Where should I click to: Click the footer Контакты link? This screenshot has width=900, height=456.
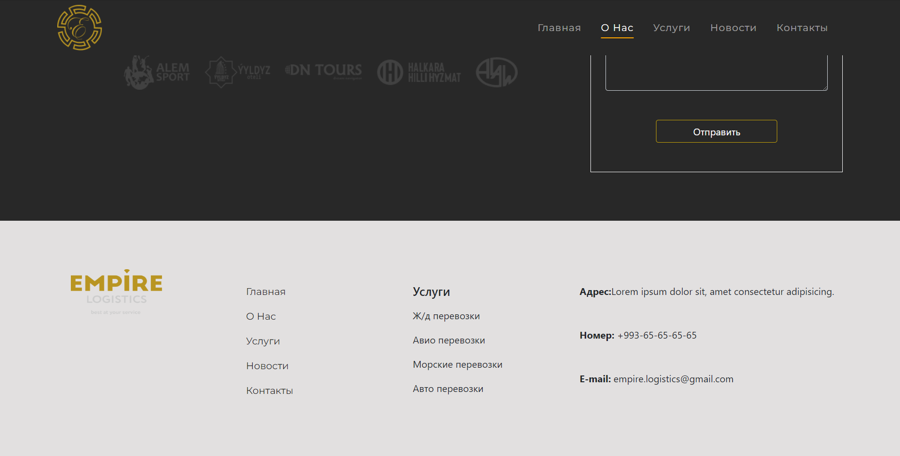pos(270,391)
